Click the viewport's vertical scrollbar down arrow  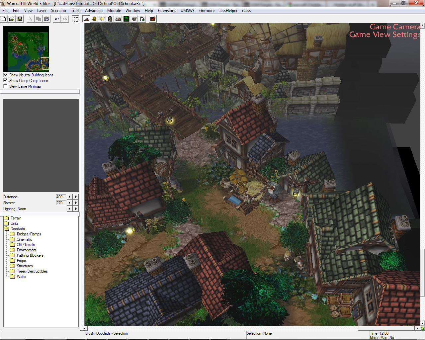(x=423, y=323)
